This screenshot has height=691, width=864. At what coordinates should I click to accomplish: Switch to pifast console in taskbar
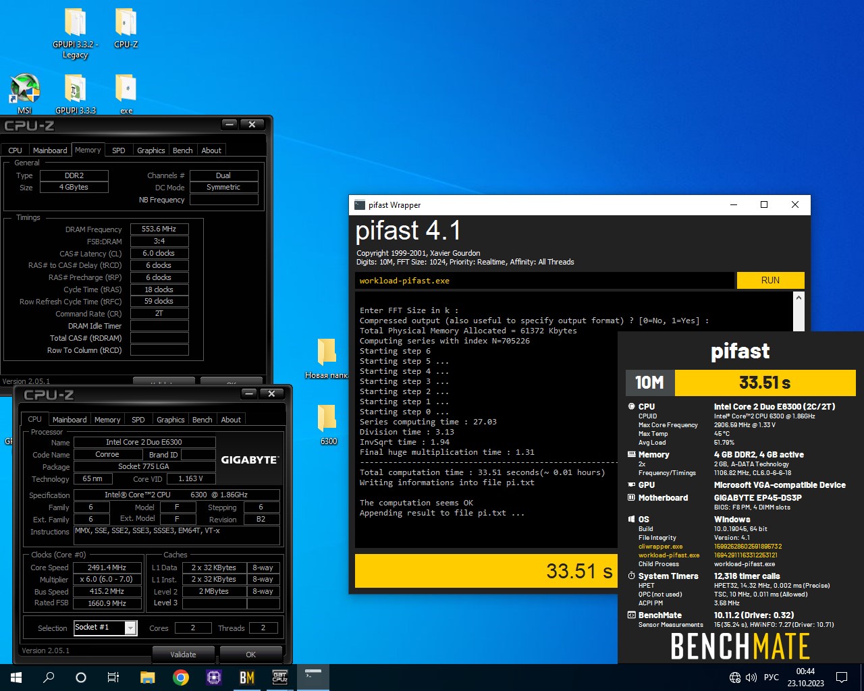point(313,678)
